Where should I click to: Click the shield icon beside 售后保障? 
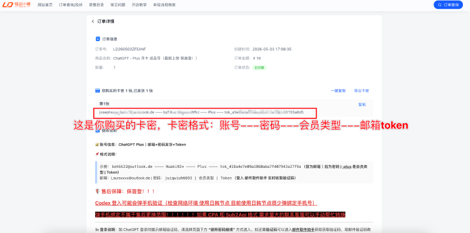click(97, 191)
